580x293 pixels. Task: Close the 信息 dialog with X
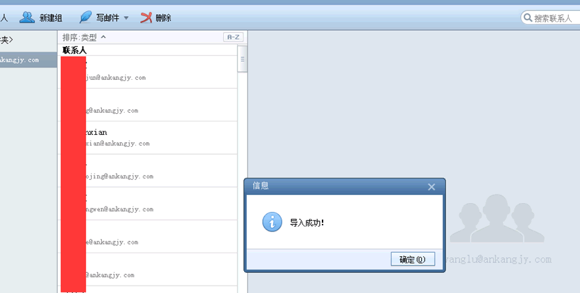(432, 187)
